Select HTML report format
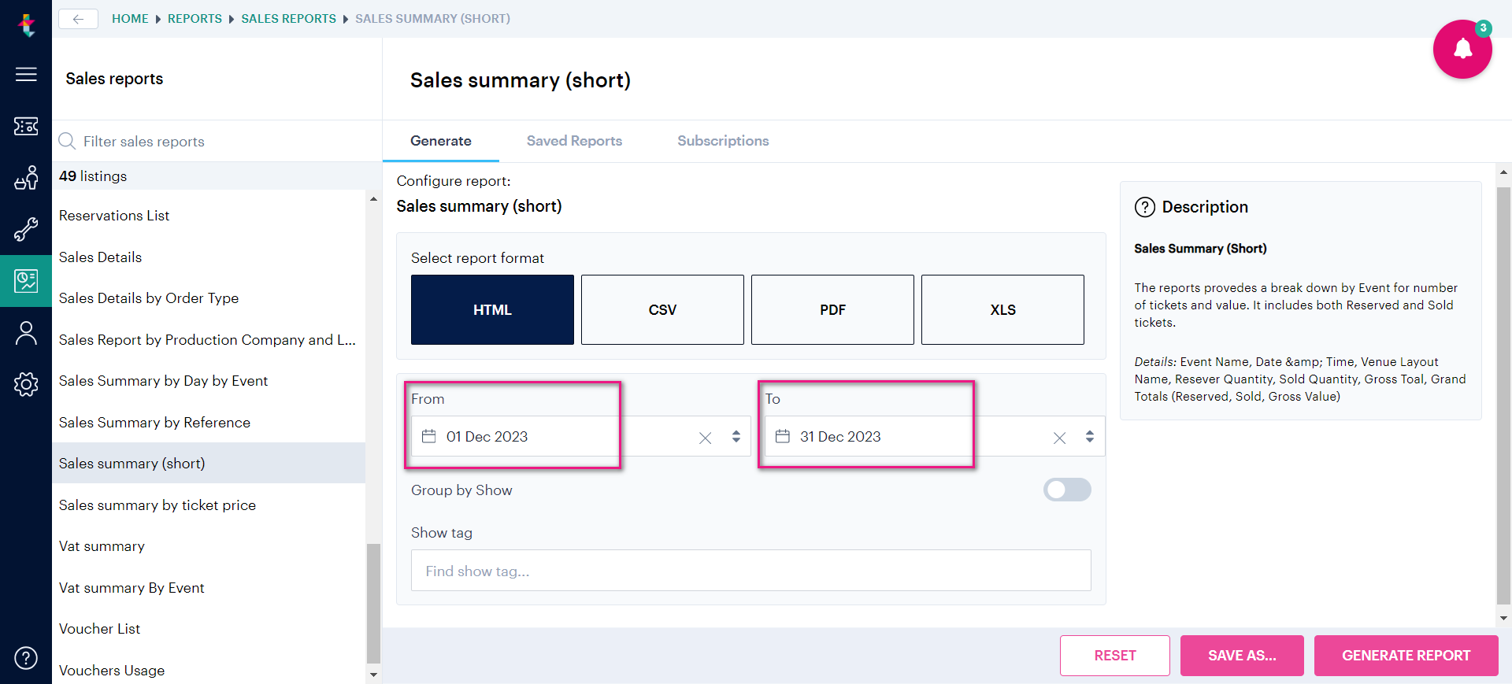The image size is (1512, 684). tap(492, 309)
